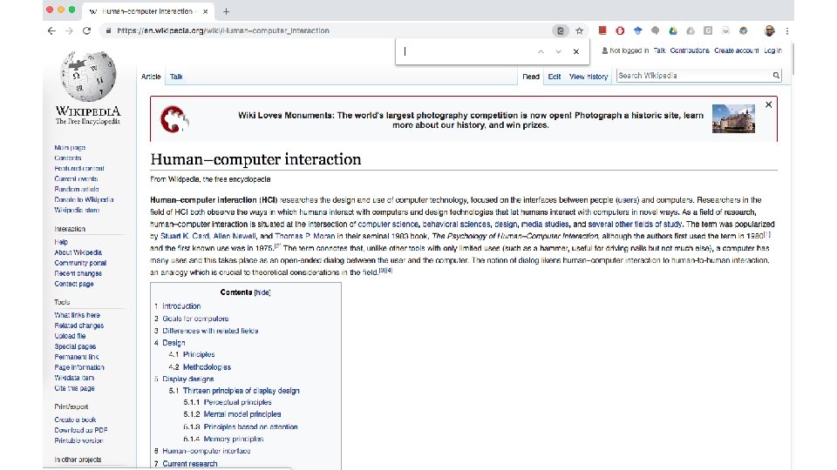
Task: Reload the page with the refresh icon
Action: click(x=86, y=31)
